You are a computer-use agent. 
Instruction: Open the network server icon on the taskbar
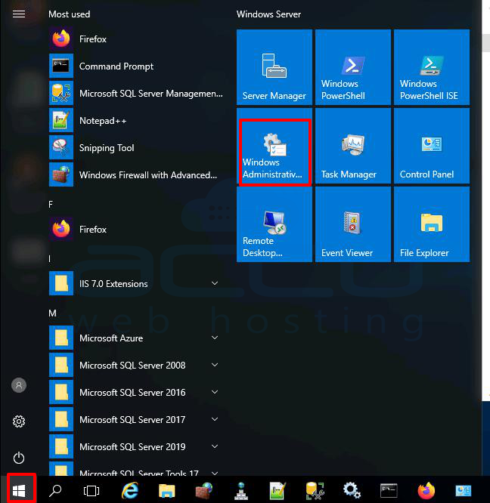click(x=240, y=490)
